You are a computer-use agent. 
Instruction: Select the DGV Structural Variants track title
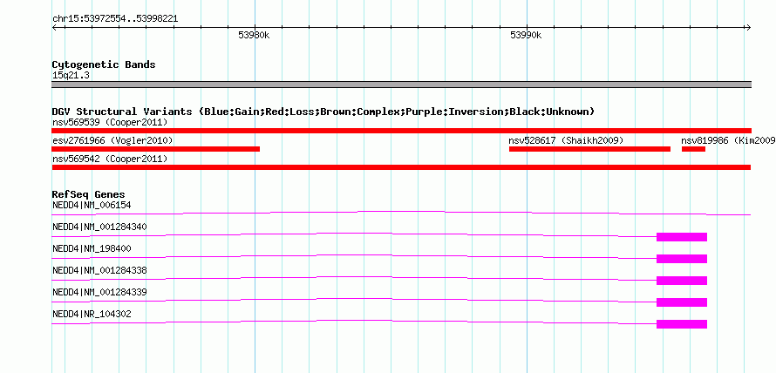click(x=323, y=112)
